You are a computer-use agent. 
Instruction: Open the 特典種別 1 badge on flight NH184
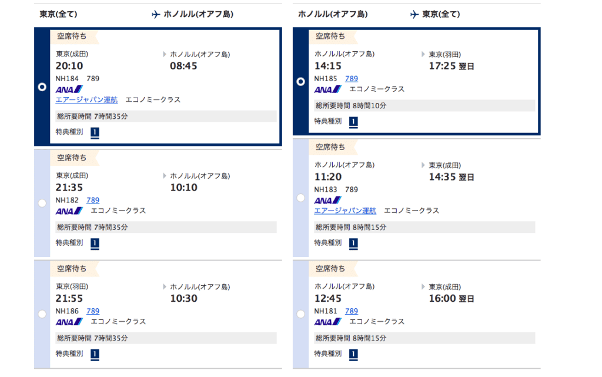[94, 132]
